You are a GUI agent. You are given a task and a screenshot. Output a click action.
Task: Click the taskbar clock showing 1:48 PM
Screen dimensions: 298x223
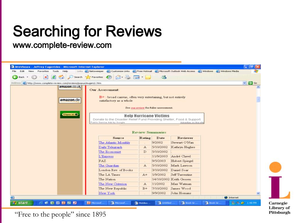click(x=252, y=203)
